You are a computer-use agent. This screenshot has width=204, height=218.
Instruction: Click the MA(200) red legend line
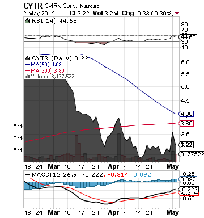[27, 70]
